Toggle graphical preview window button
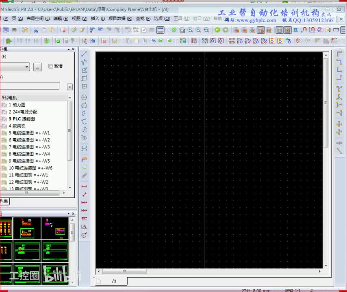The image size is (347, 292). click(160, 30)
